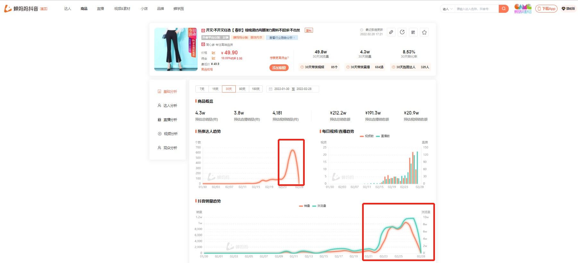
Task: Open the QR code icon
Action: click(x=413, y=32)
